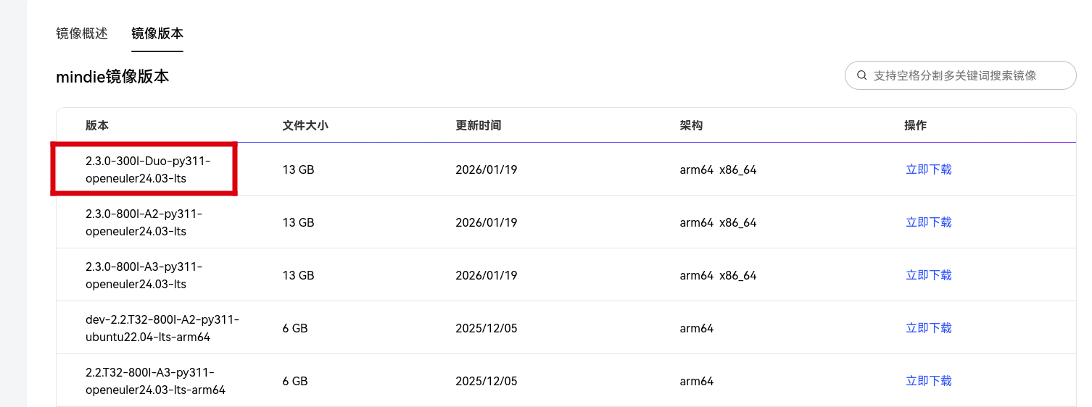Click the 架构 column header
This screenshot has width=1092, height=407.
click(691, 125)
